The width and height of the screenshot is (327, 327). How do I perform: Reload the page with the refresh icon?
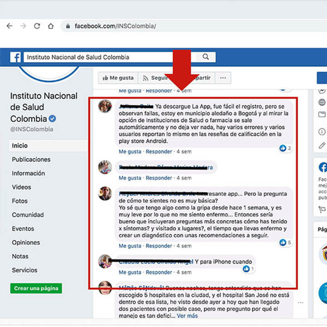point(37,26)
